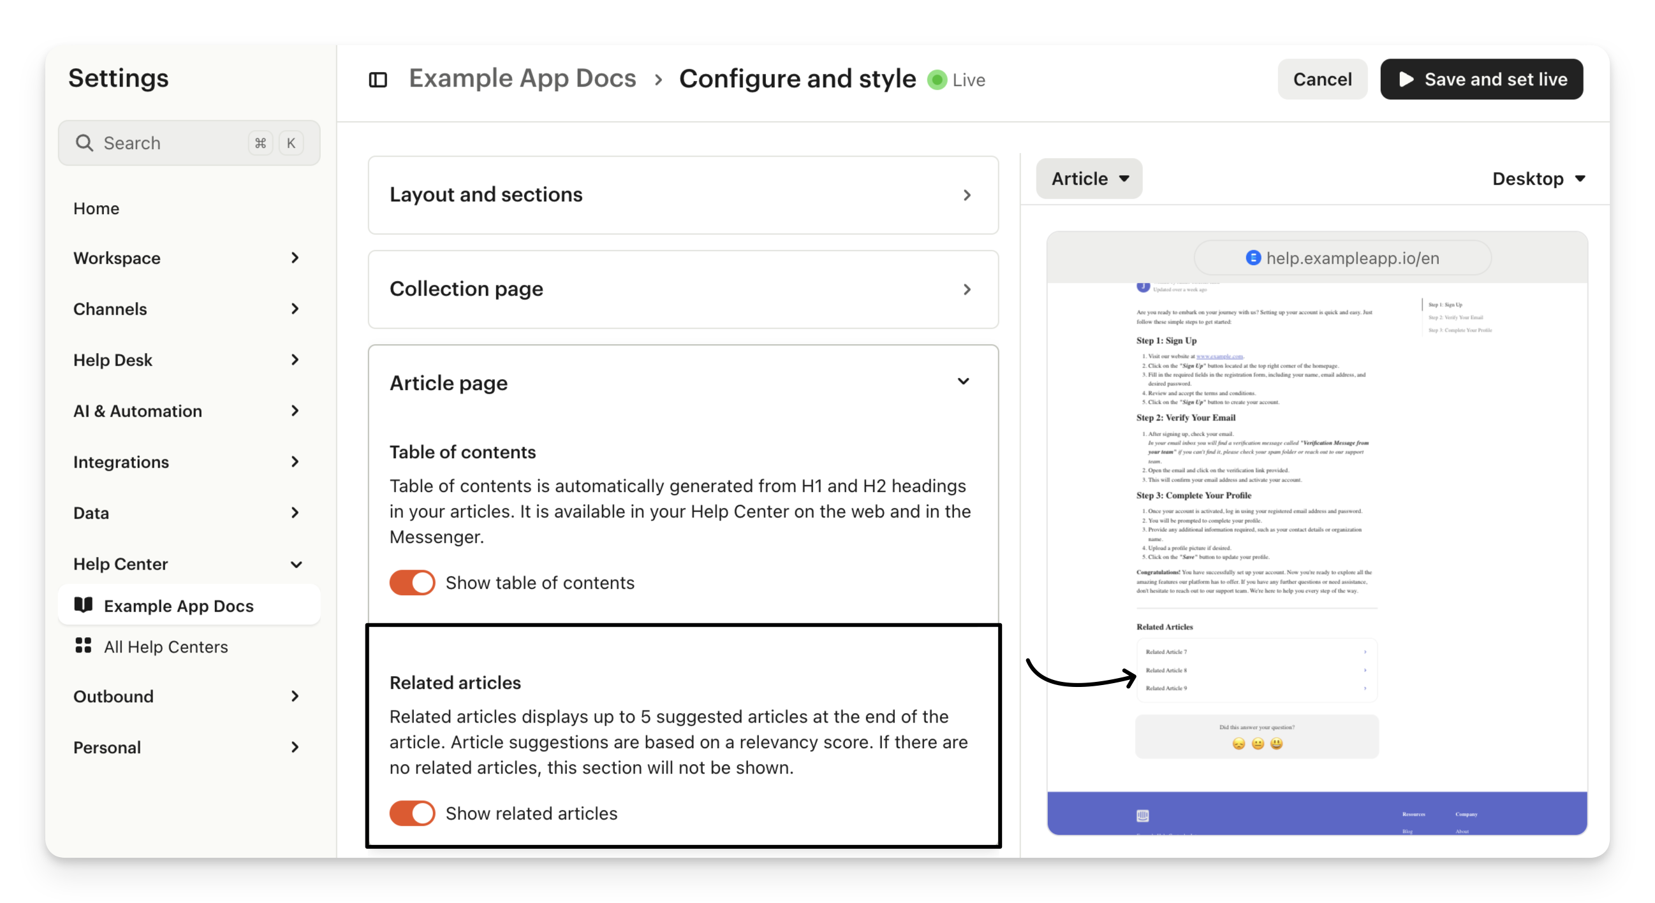Click the Cancel button

pyautogui.click(x=1321, y=79)
